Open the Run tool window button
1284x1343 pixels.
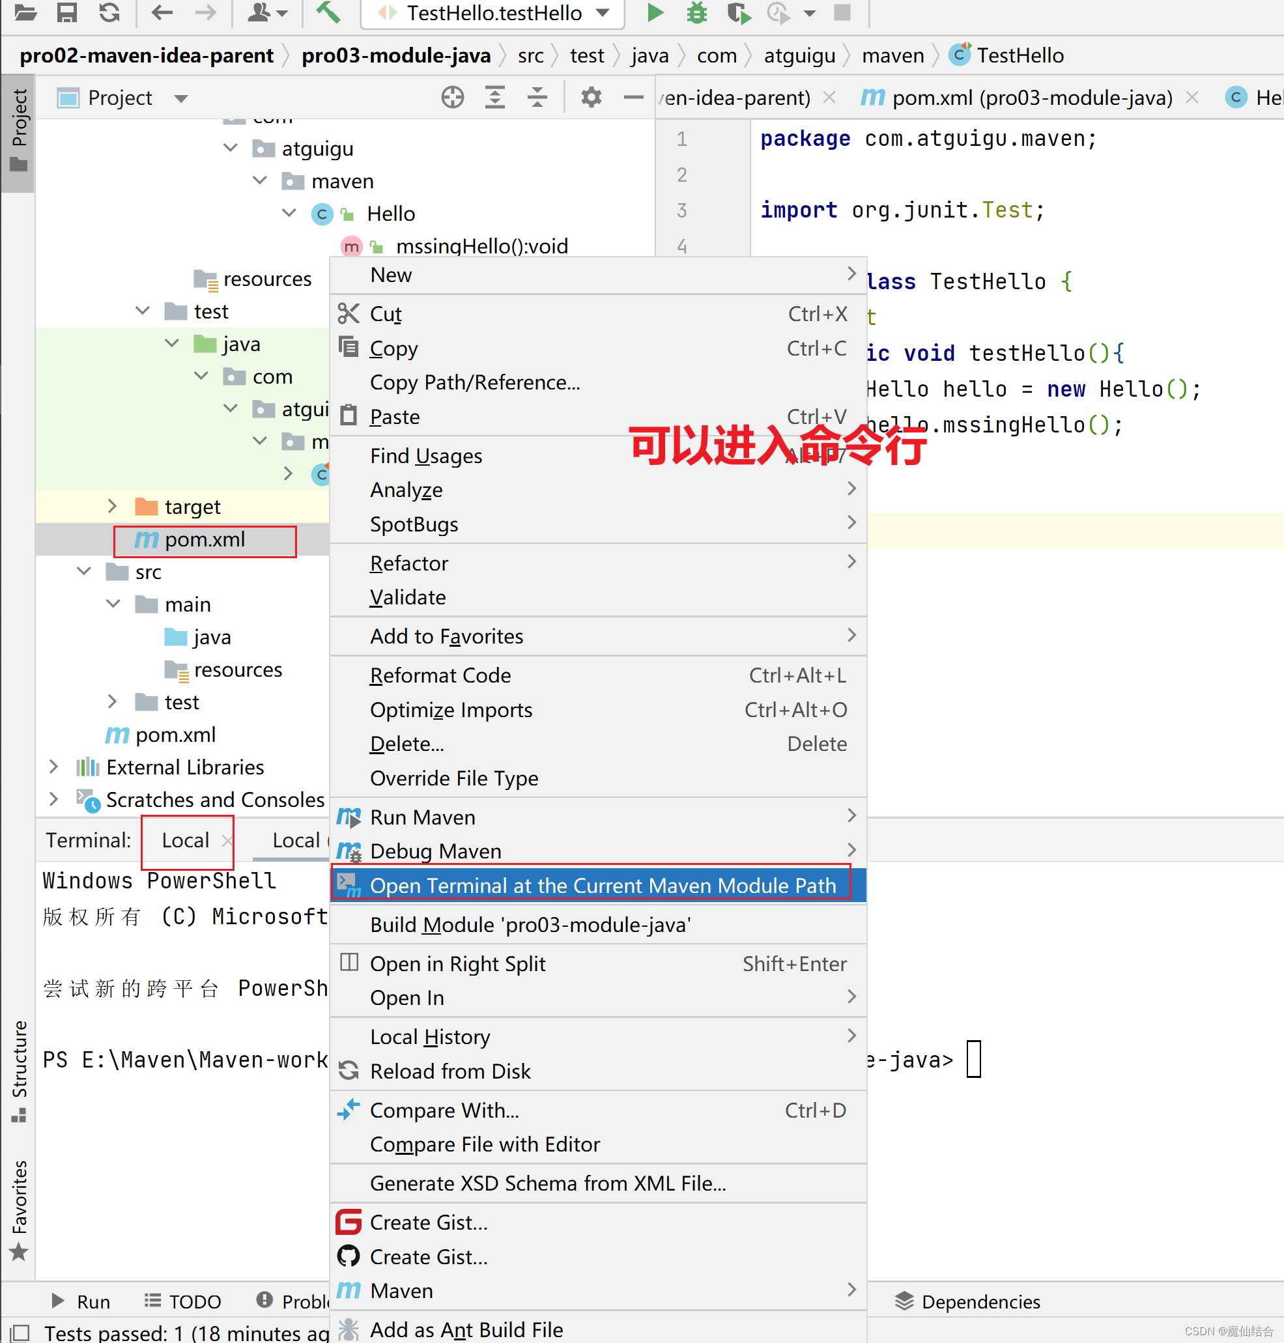81,1301
